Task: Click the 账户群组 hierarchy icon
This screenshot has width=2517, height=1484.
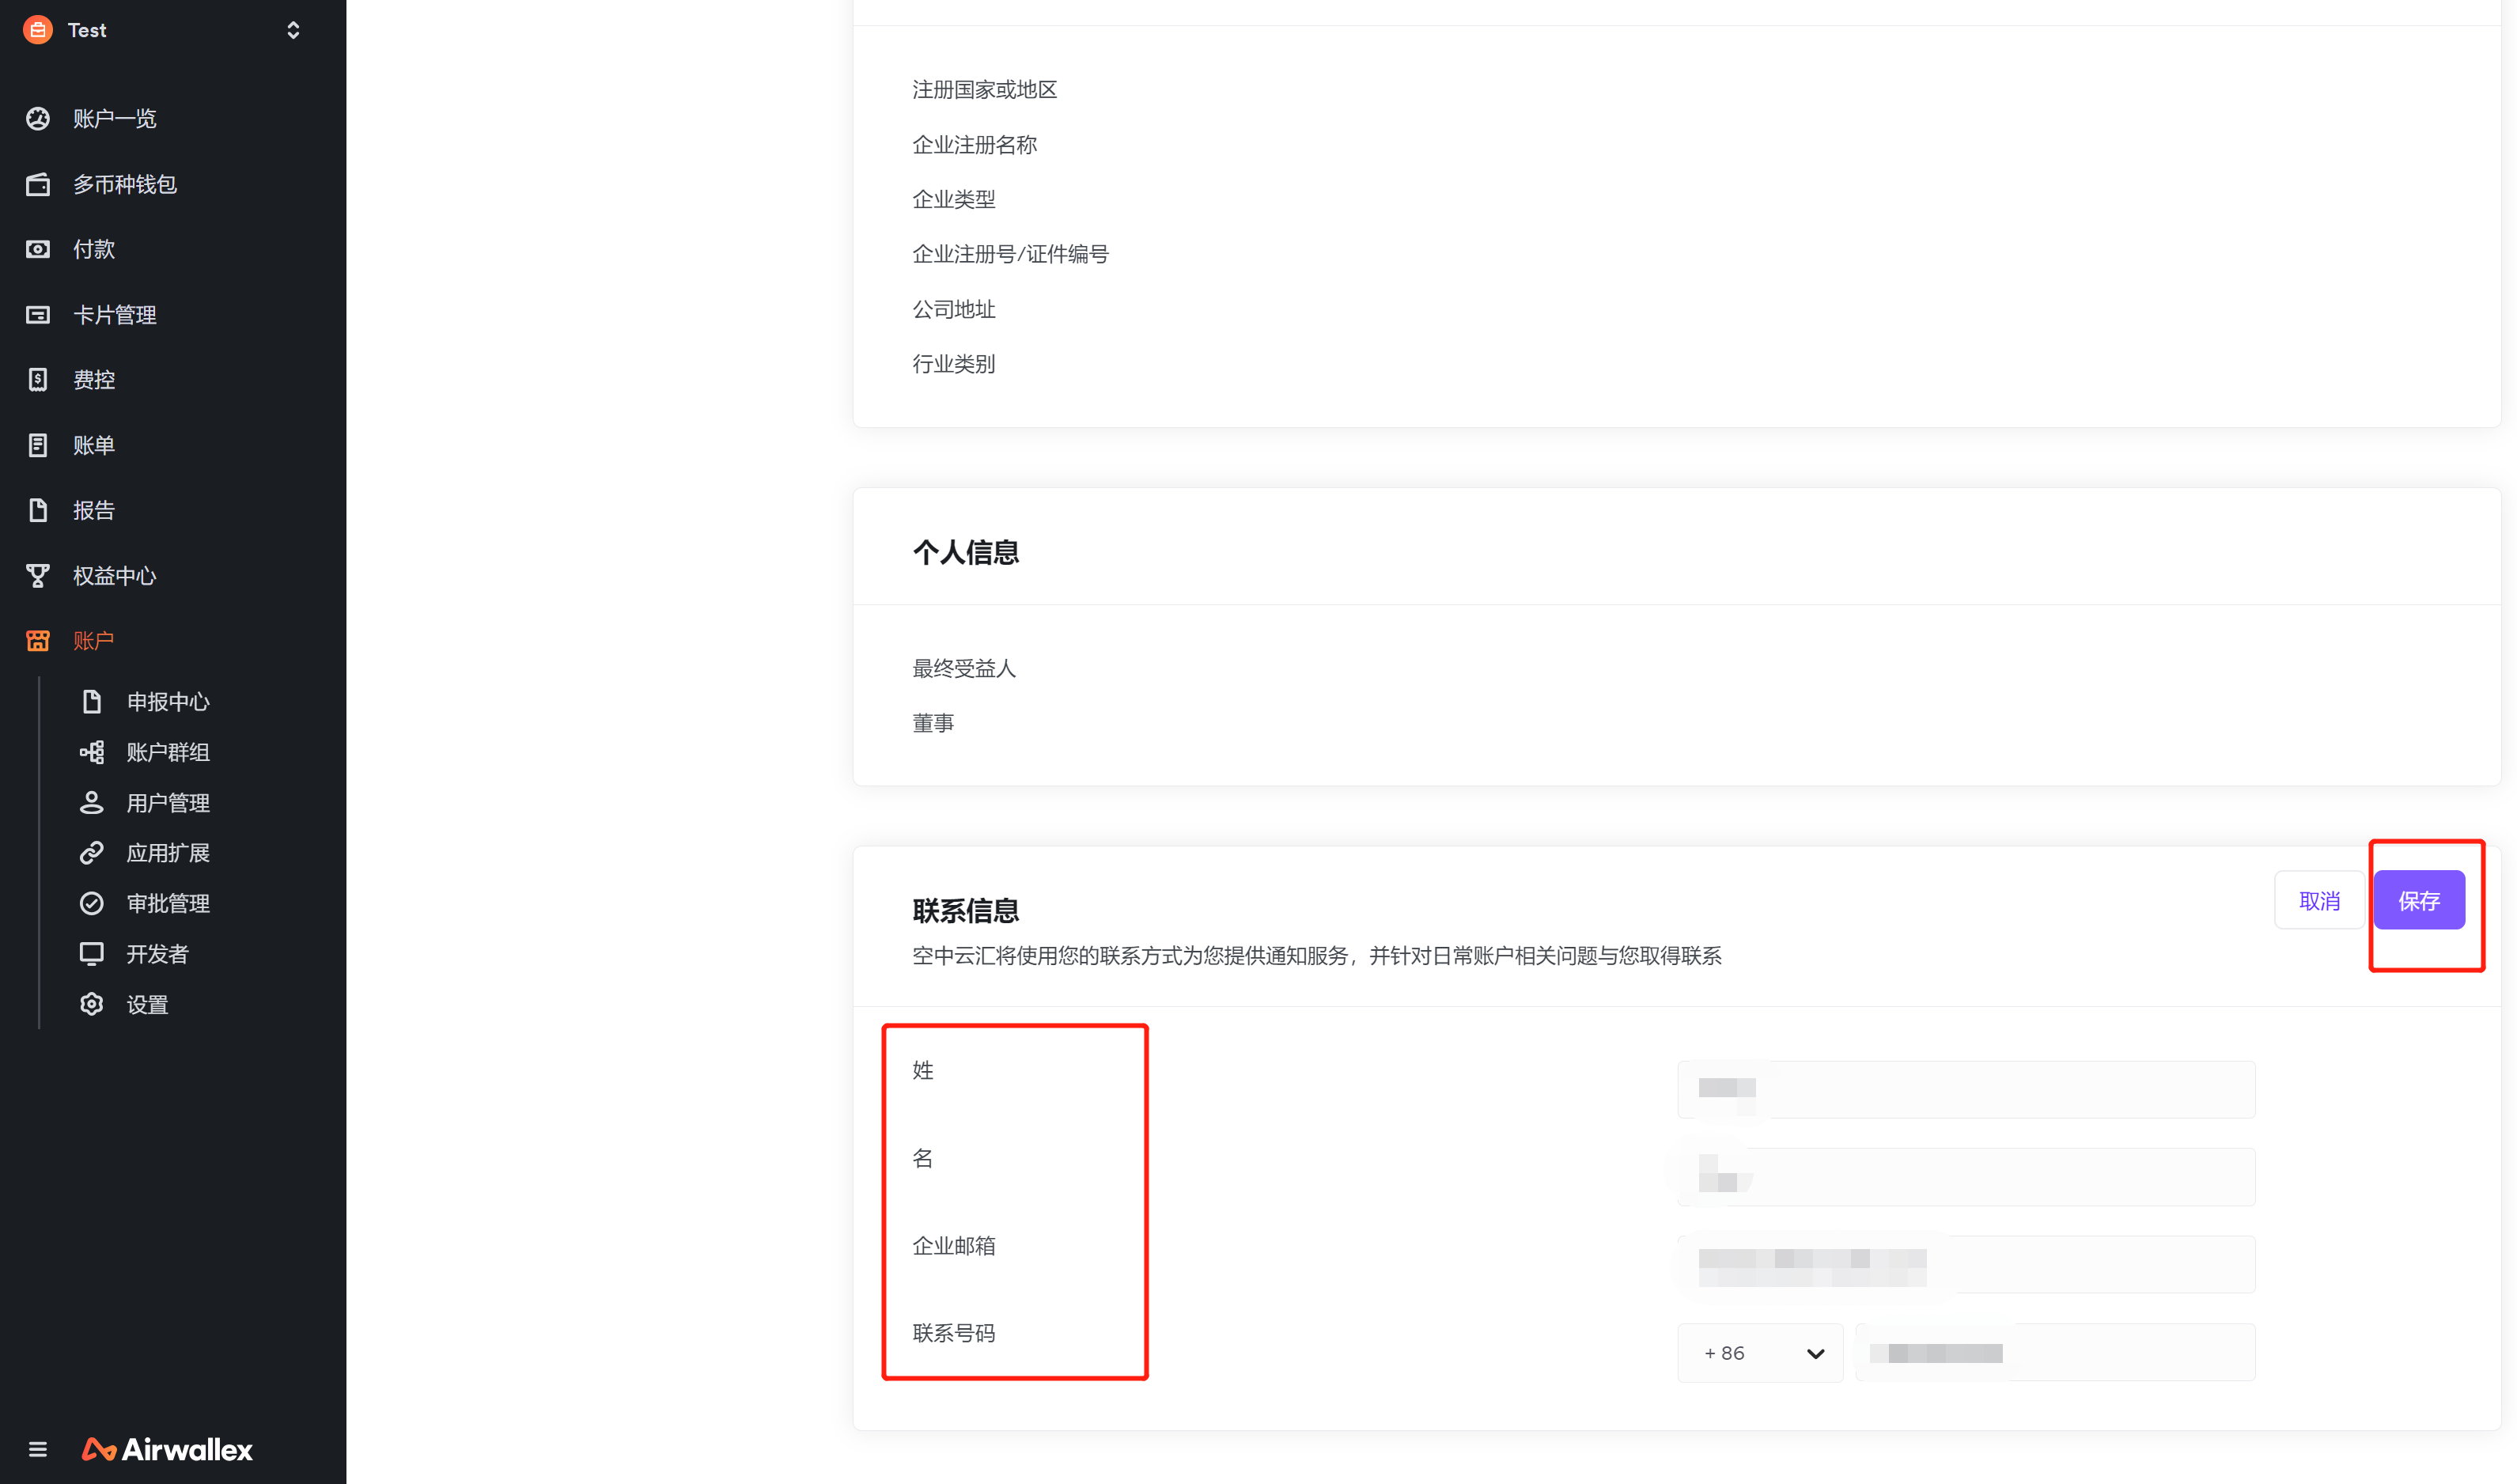Action: [92, 752]
